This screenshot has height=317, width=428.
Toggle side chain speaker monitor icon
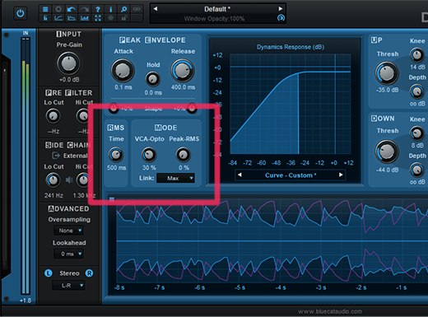coord(69,180)
